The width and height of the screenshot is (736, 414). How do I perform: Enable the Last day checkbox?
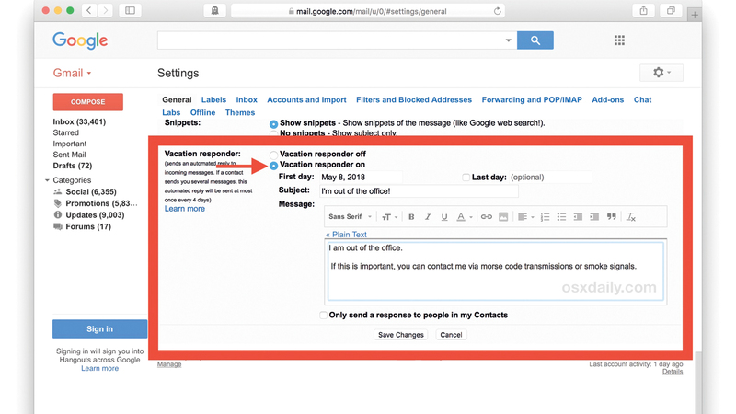tap(466, 177)
